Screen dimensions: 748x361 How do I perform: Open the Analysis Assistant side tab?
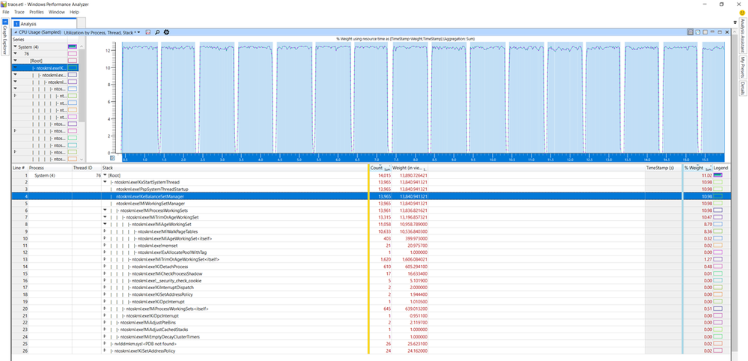(x=742, y=35)
